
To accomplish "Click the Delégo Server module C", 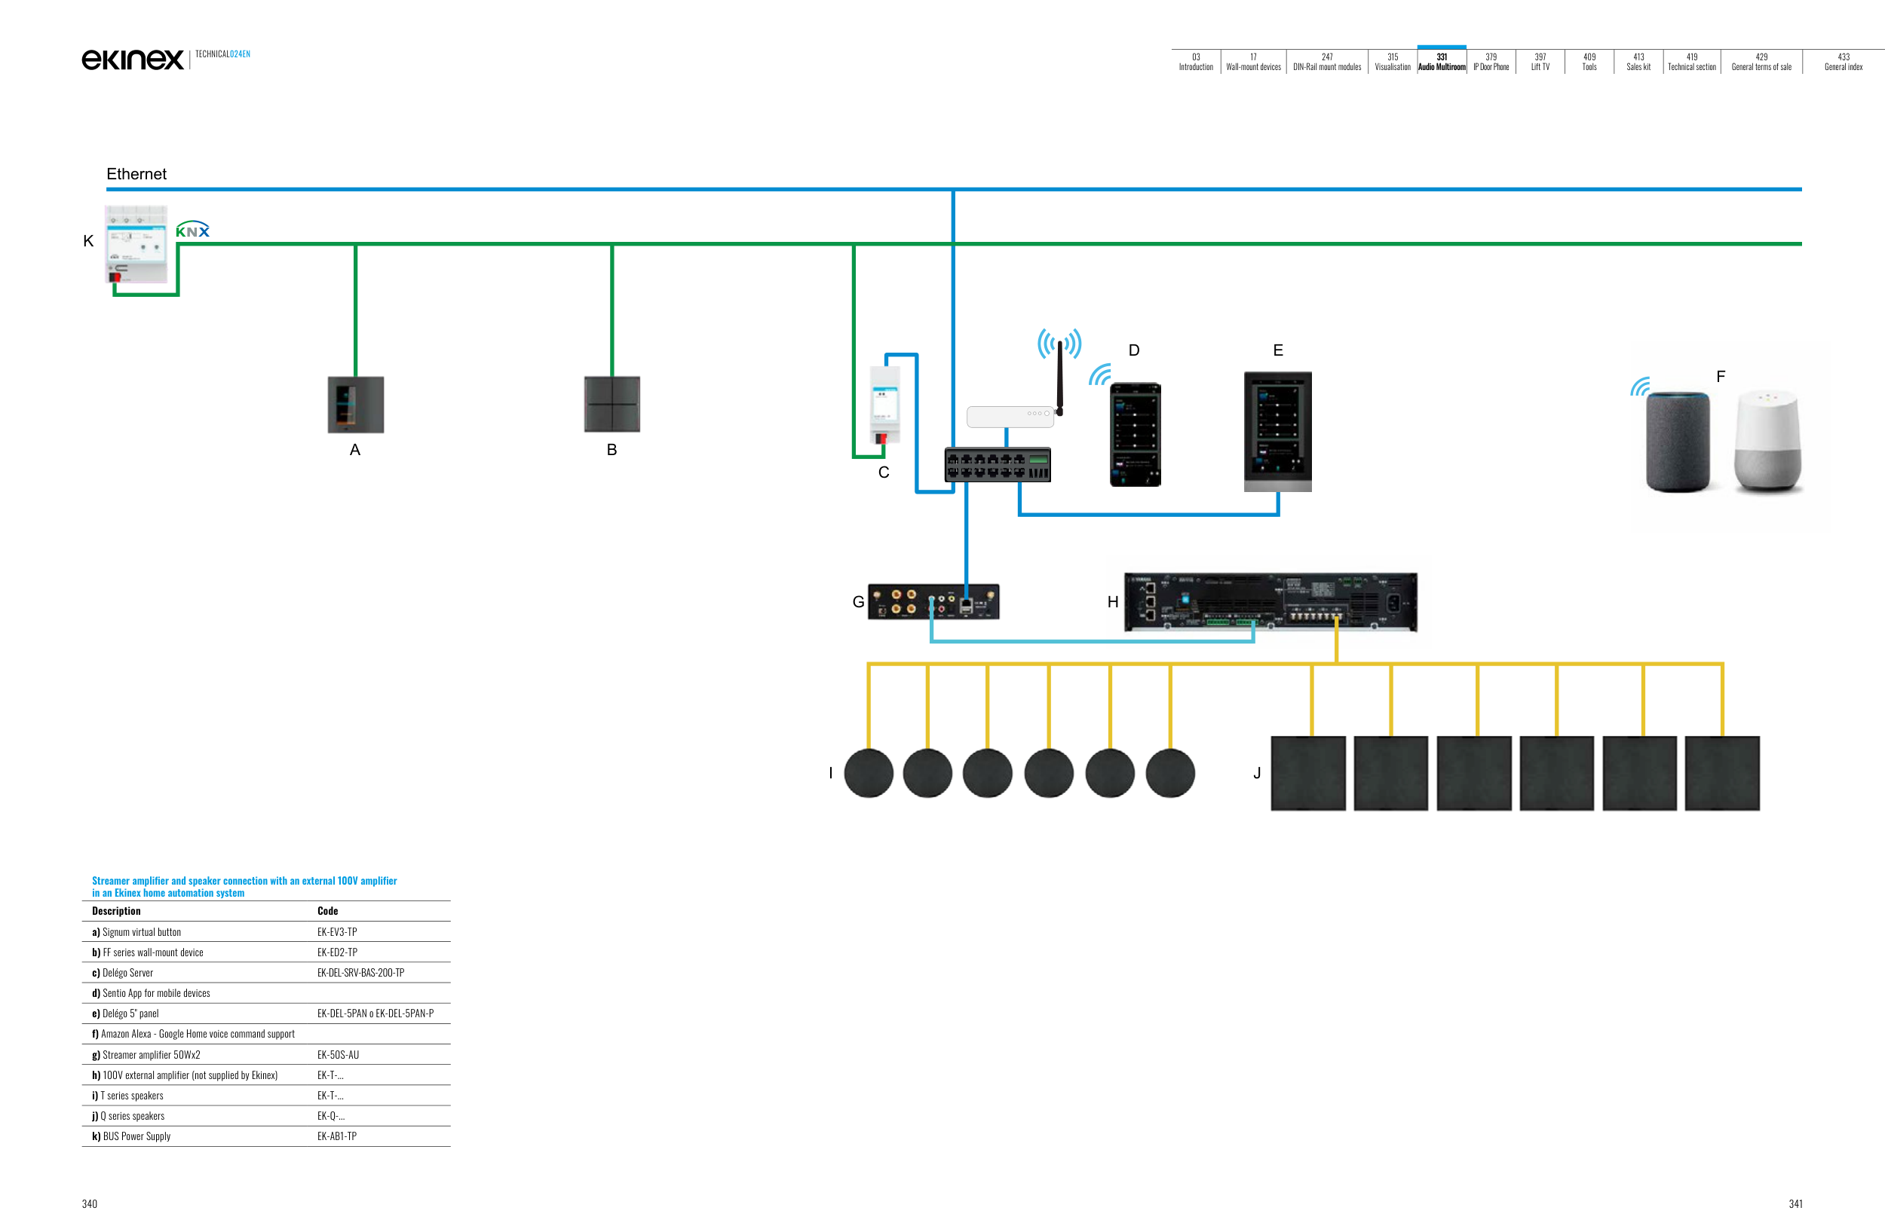I will [x=884, y=405].
